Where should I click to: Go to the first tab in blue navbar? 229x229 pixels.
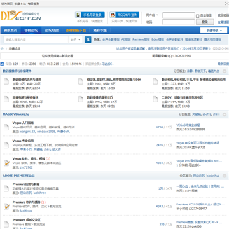[x=11, y=31]
